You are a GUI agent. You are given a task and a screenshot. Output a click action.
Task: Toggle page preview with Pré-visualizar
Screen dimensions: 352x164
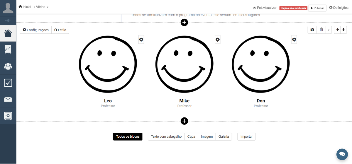click(x=264, y=8)
